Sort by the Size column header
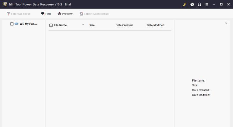The height and width of the screenshot is (127, 233). (x=92, y=25)
